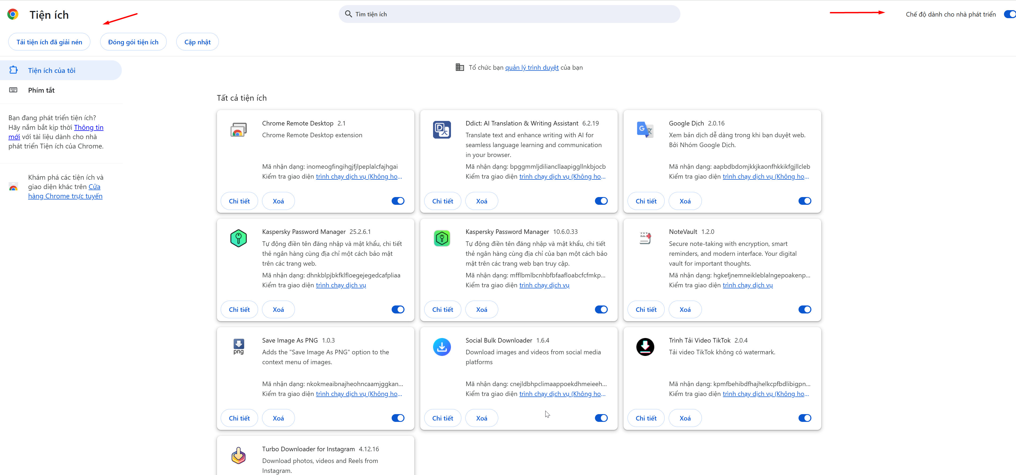The height and width of the screenshot is (475, 1016).
Task: Click the organization building icon
Action: (x=460, y=67)
